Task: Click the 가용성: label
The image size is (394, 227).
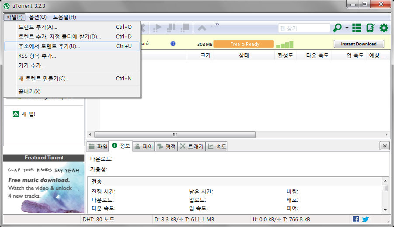Action: pyautogui.click(x=98, y=169)
